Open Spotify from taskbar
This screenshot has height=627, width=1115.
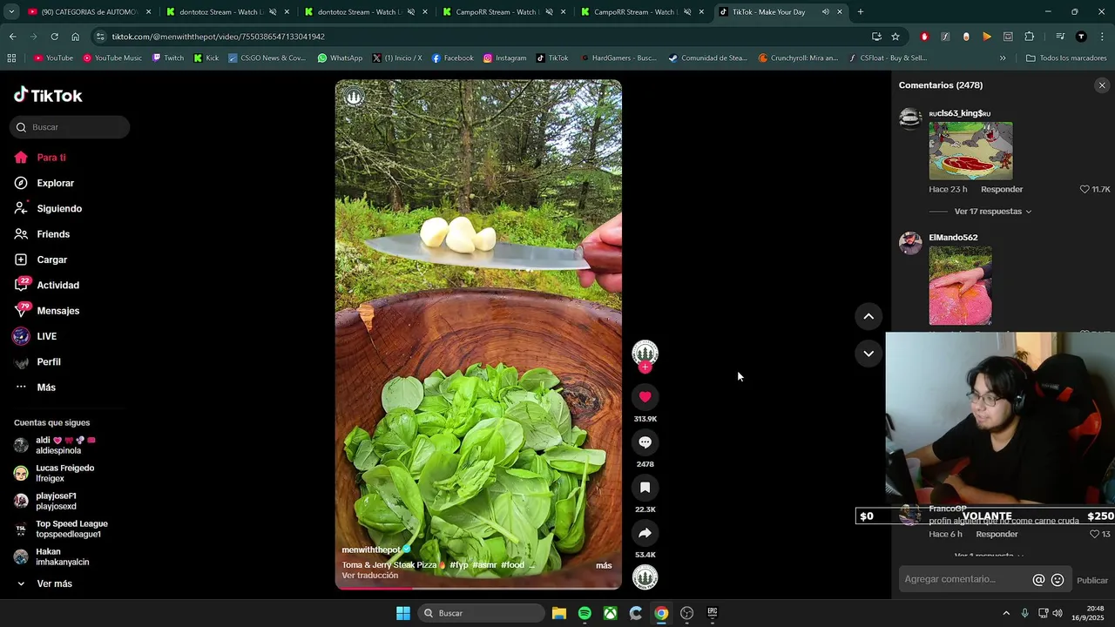point(585,613)
